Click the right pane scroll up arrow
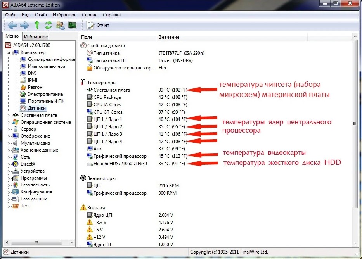Screen dimensions: 362x259 [355, 36]
